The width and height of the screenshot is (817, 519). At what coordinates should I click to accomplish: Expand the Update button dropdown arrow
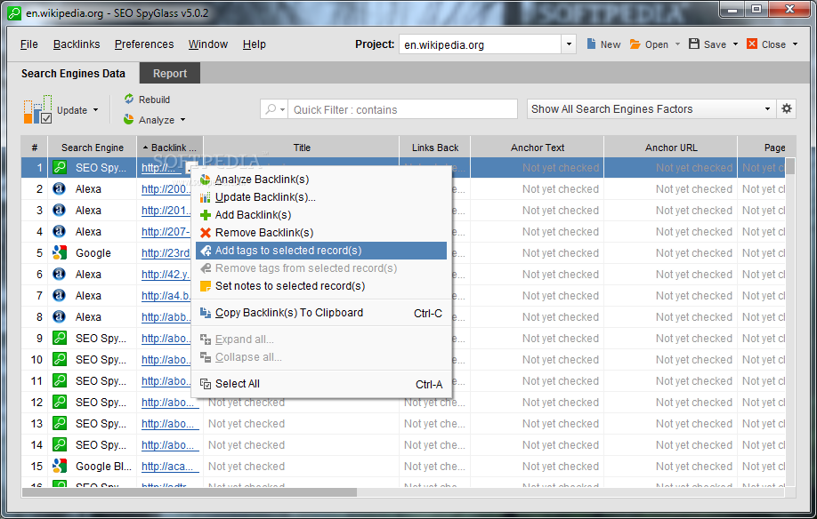(x=95, y=109)
